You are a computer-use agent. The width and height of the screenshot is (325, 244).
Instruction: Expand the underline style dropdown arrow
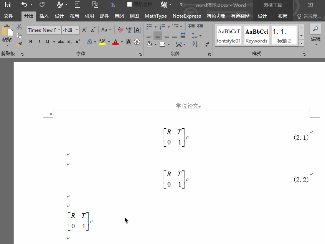(x=54, y=42)
